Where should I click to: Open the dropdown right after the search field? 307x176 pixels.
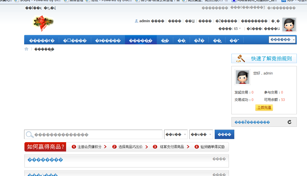[176, 134]
